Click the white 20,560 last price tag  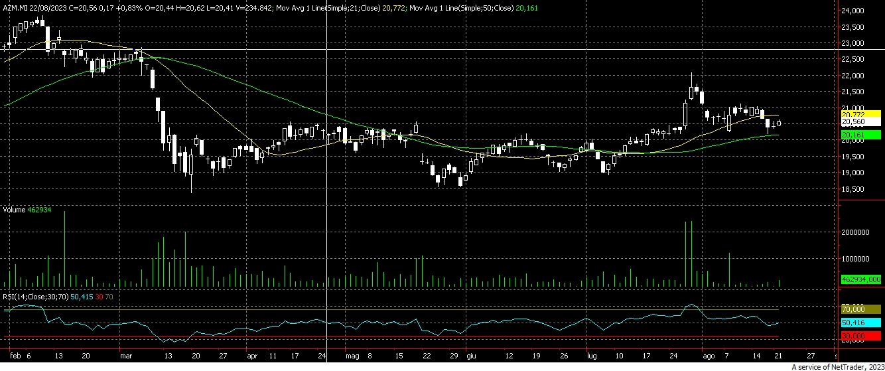860,122
